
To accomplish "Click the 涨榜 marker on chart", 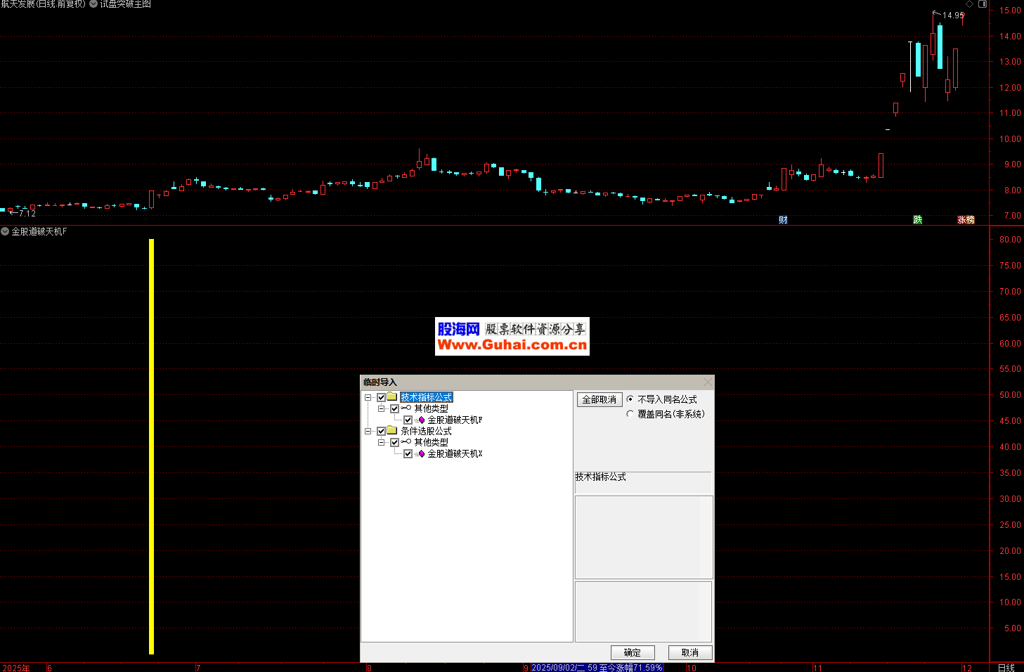I will pyautogui.click(x=966, y=220).
